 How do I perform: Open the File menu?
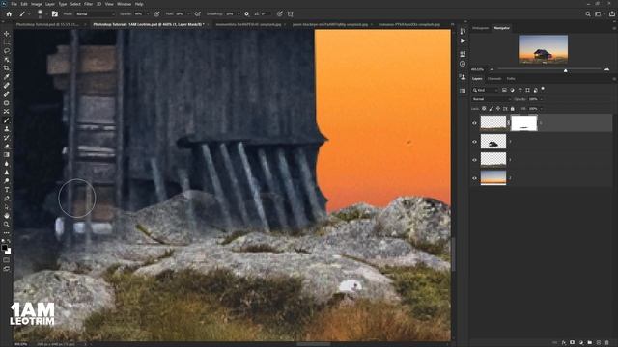14,4
